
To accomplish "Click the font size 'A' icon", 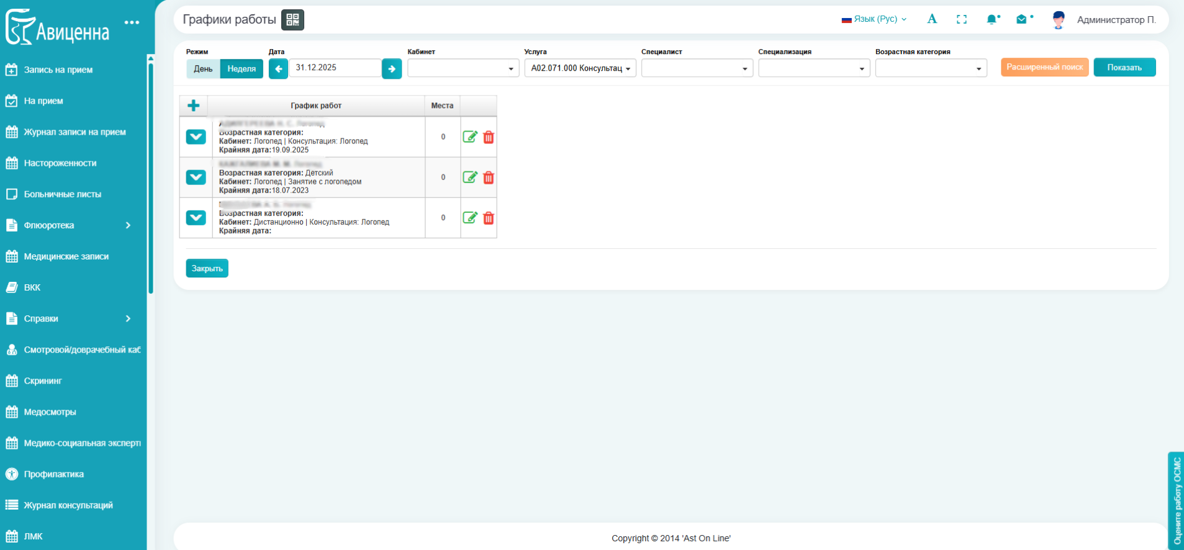I will pyautogui.click(x=932, y=19).
